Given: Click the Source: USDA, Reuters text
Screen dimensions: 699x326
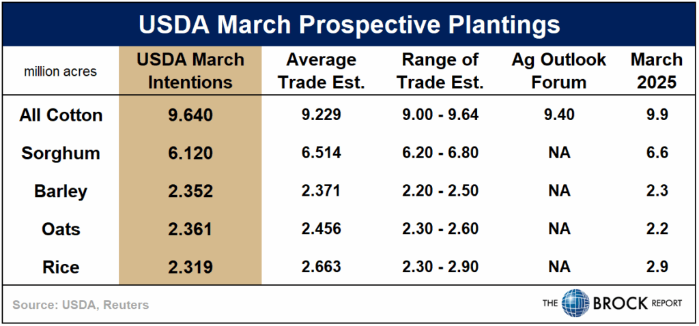Looking at the screenshot, I should click(x=79, y=305).
